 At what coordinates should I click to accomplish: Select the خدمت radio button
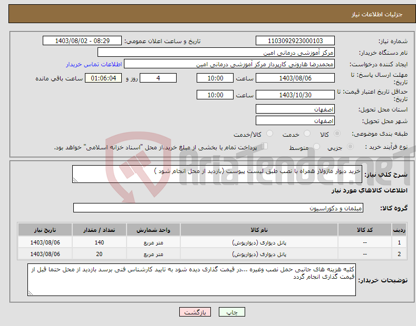tap(307, 134)
